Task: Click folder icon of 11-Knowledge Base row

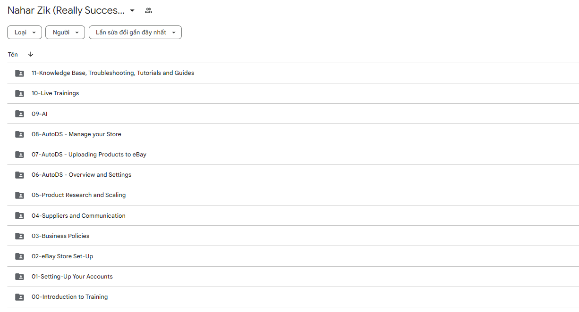Action: pyautogui.click(x=19, y=73)
